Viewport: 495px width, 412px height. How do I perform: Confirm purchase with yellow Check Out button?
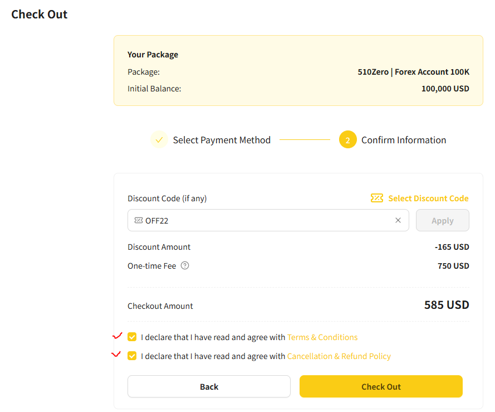[381, 386]
